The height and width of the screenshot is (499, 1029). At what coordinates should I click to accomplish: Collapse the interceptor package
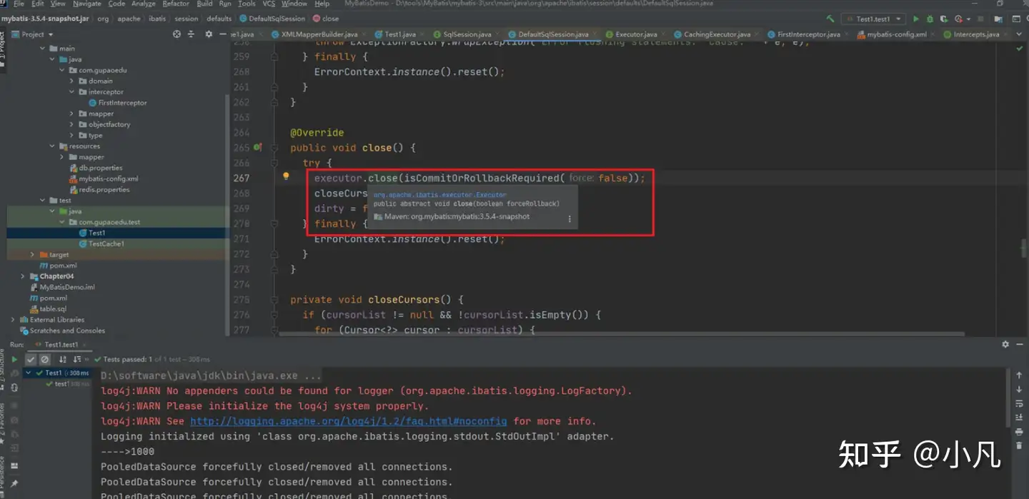71,91
